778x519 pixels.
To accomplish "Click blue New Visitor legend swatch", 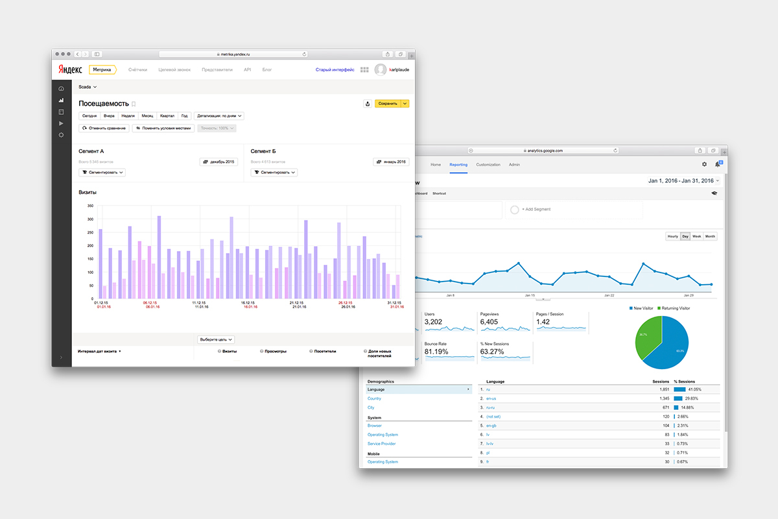I will (x=631, y=308).
